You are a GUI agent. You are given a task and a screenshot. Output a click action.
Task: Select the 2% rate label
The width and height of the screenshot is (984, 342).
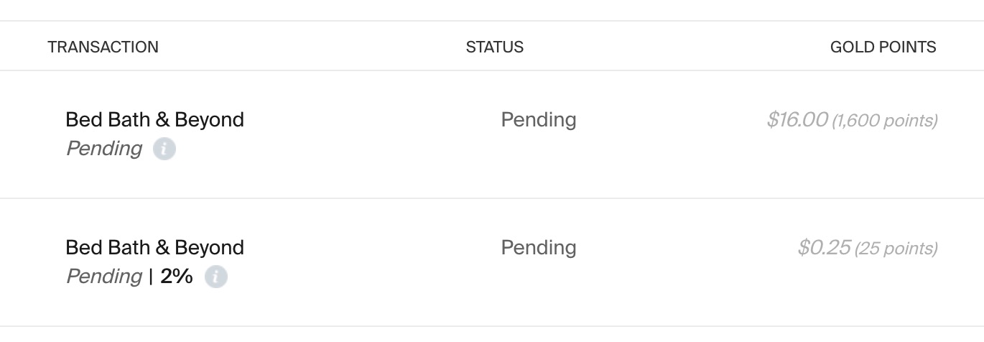[177, 277]
